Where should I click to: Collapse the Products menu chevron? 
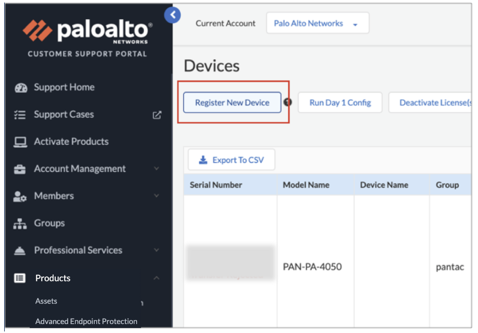[x=157, y=278]
